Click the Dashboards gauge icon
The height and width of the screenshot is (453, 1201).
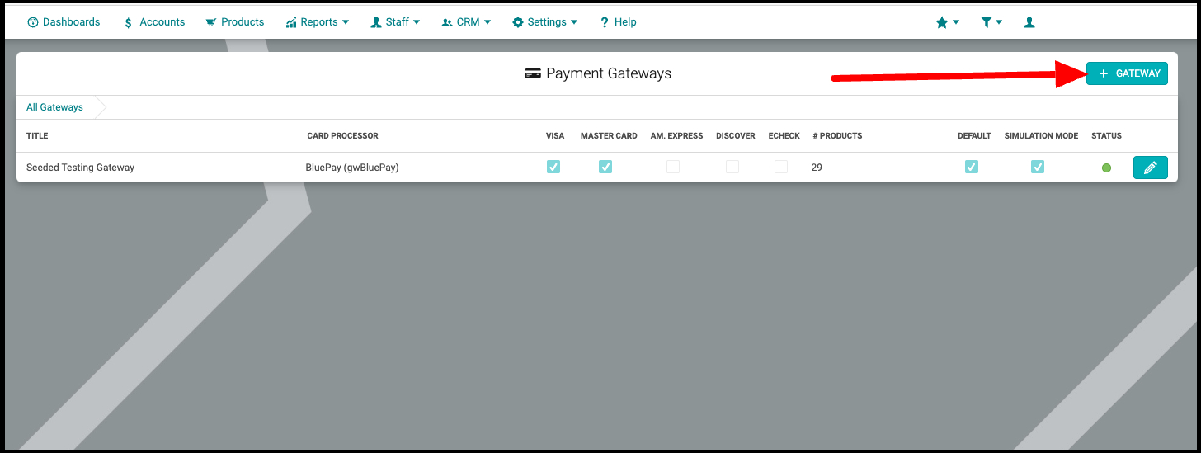(x=33, y=22)
